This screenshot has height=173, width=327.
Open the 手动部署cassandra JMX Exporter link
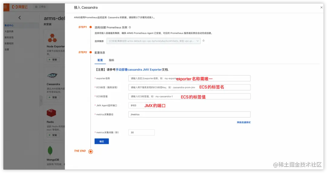tap(139, 70)
